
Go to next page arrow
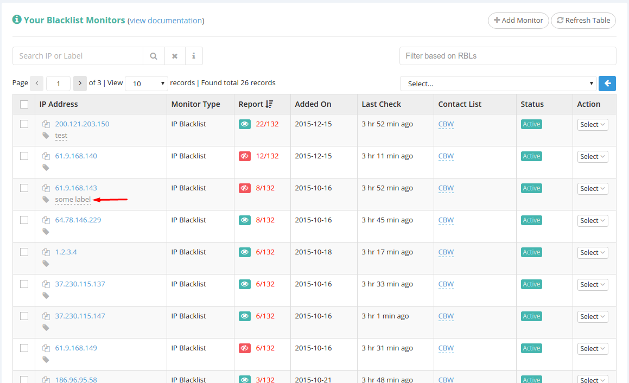[x=80, y=84]
